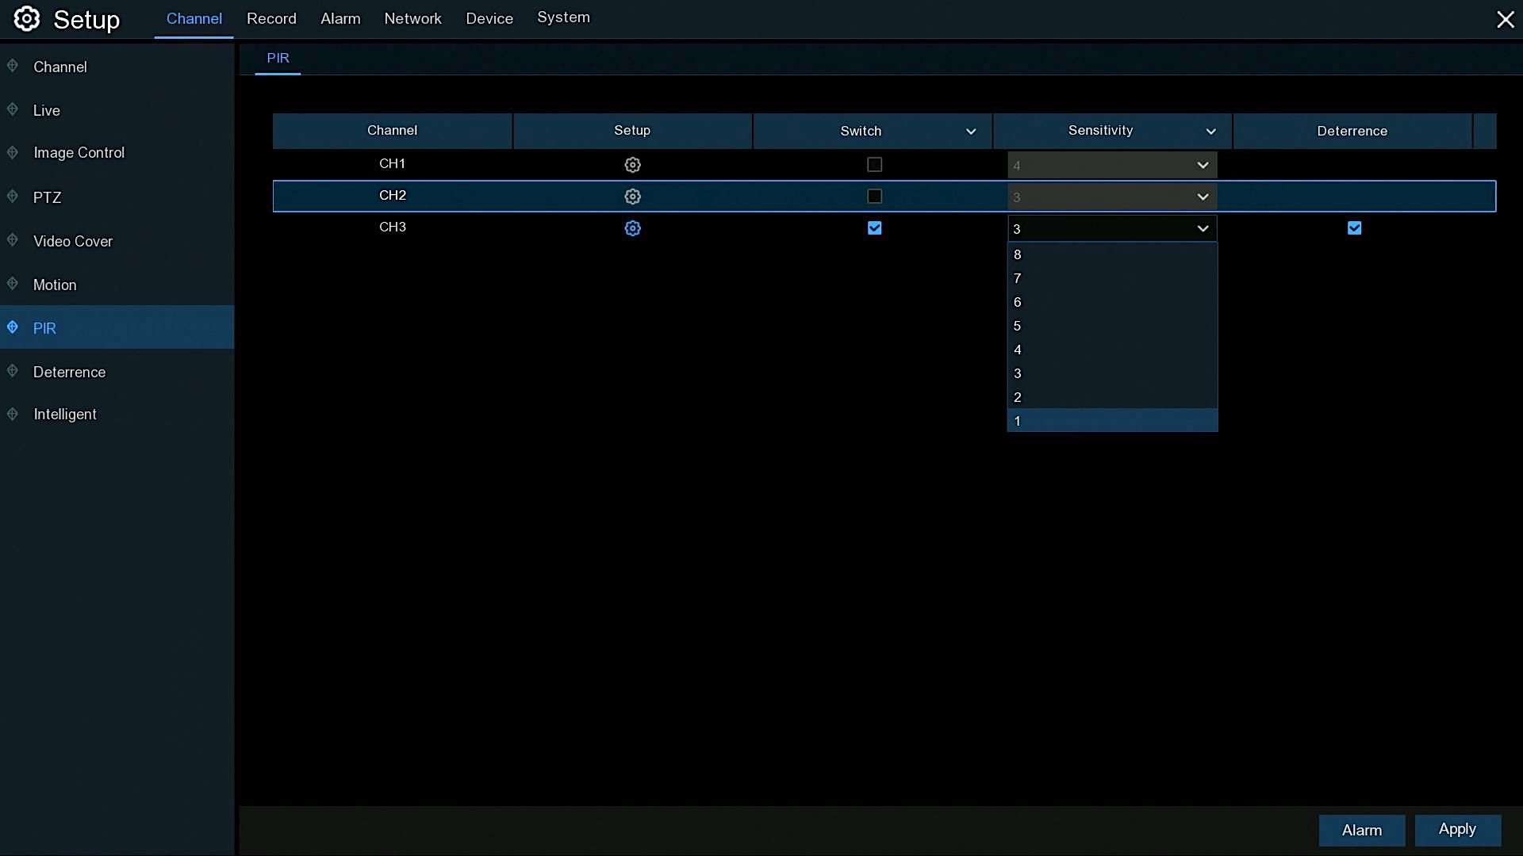Open CH2 PIR setup gear icon
The image size is (1523, 856).
coord(632,197)
